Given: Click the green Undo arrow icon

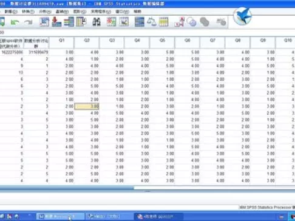Looking at the screenshot, I should click(15, 22).
